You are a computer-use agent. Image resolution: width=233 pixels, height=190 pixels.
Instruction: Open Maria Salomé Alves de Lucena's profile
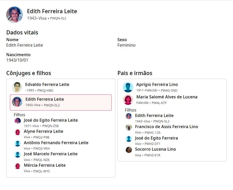click(167, 97)
